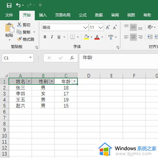Open the font color dropdown arrow
Screen dimensions: 158x158
(102, 37)
